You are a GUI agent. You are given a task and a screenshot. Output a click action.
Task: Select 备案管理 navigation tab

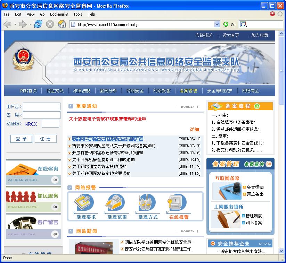pos(188,91)
